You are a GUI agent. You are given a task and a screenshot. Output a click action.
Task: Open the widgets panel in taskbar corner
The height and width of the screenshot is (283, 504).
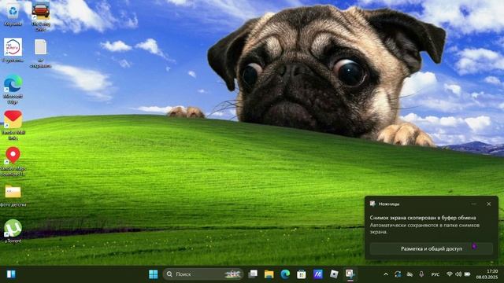(11, 274)
